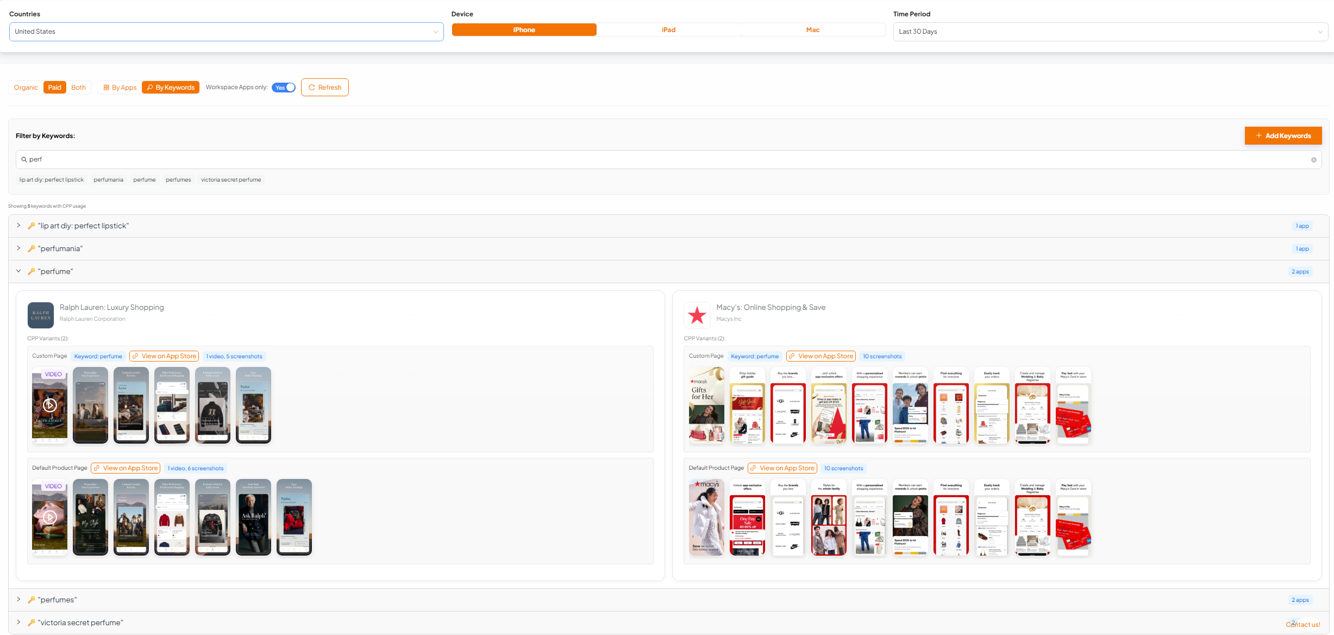Play the Ralph Lauren default page video
This screenshot has width=1334, height=635.
click(x=49, y=517)
